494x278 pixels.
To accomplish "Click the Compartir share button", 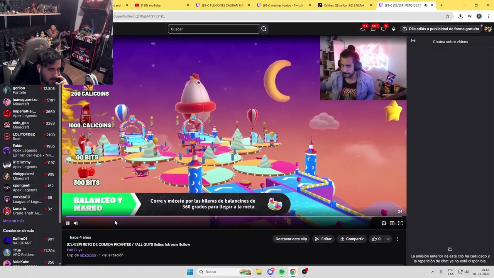I will click(x=352, y=239).
